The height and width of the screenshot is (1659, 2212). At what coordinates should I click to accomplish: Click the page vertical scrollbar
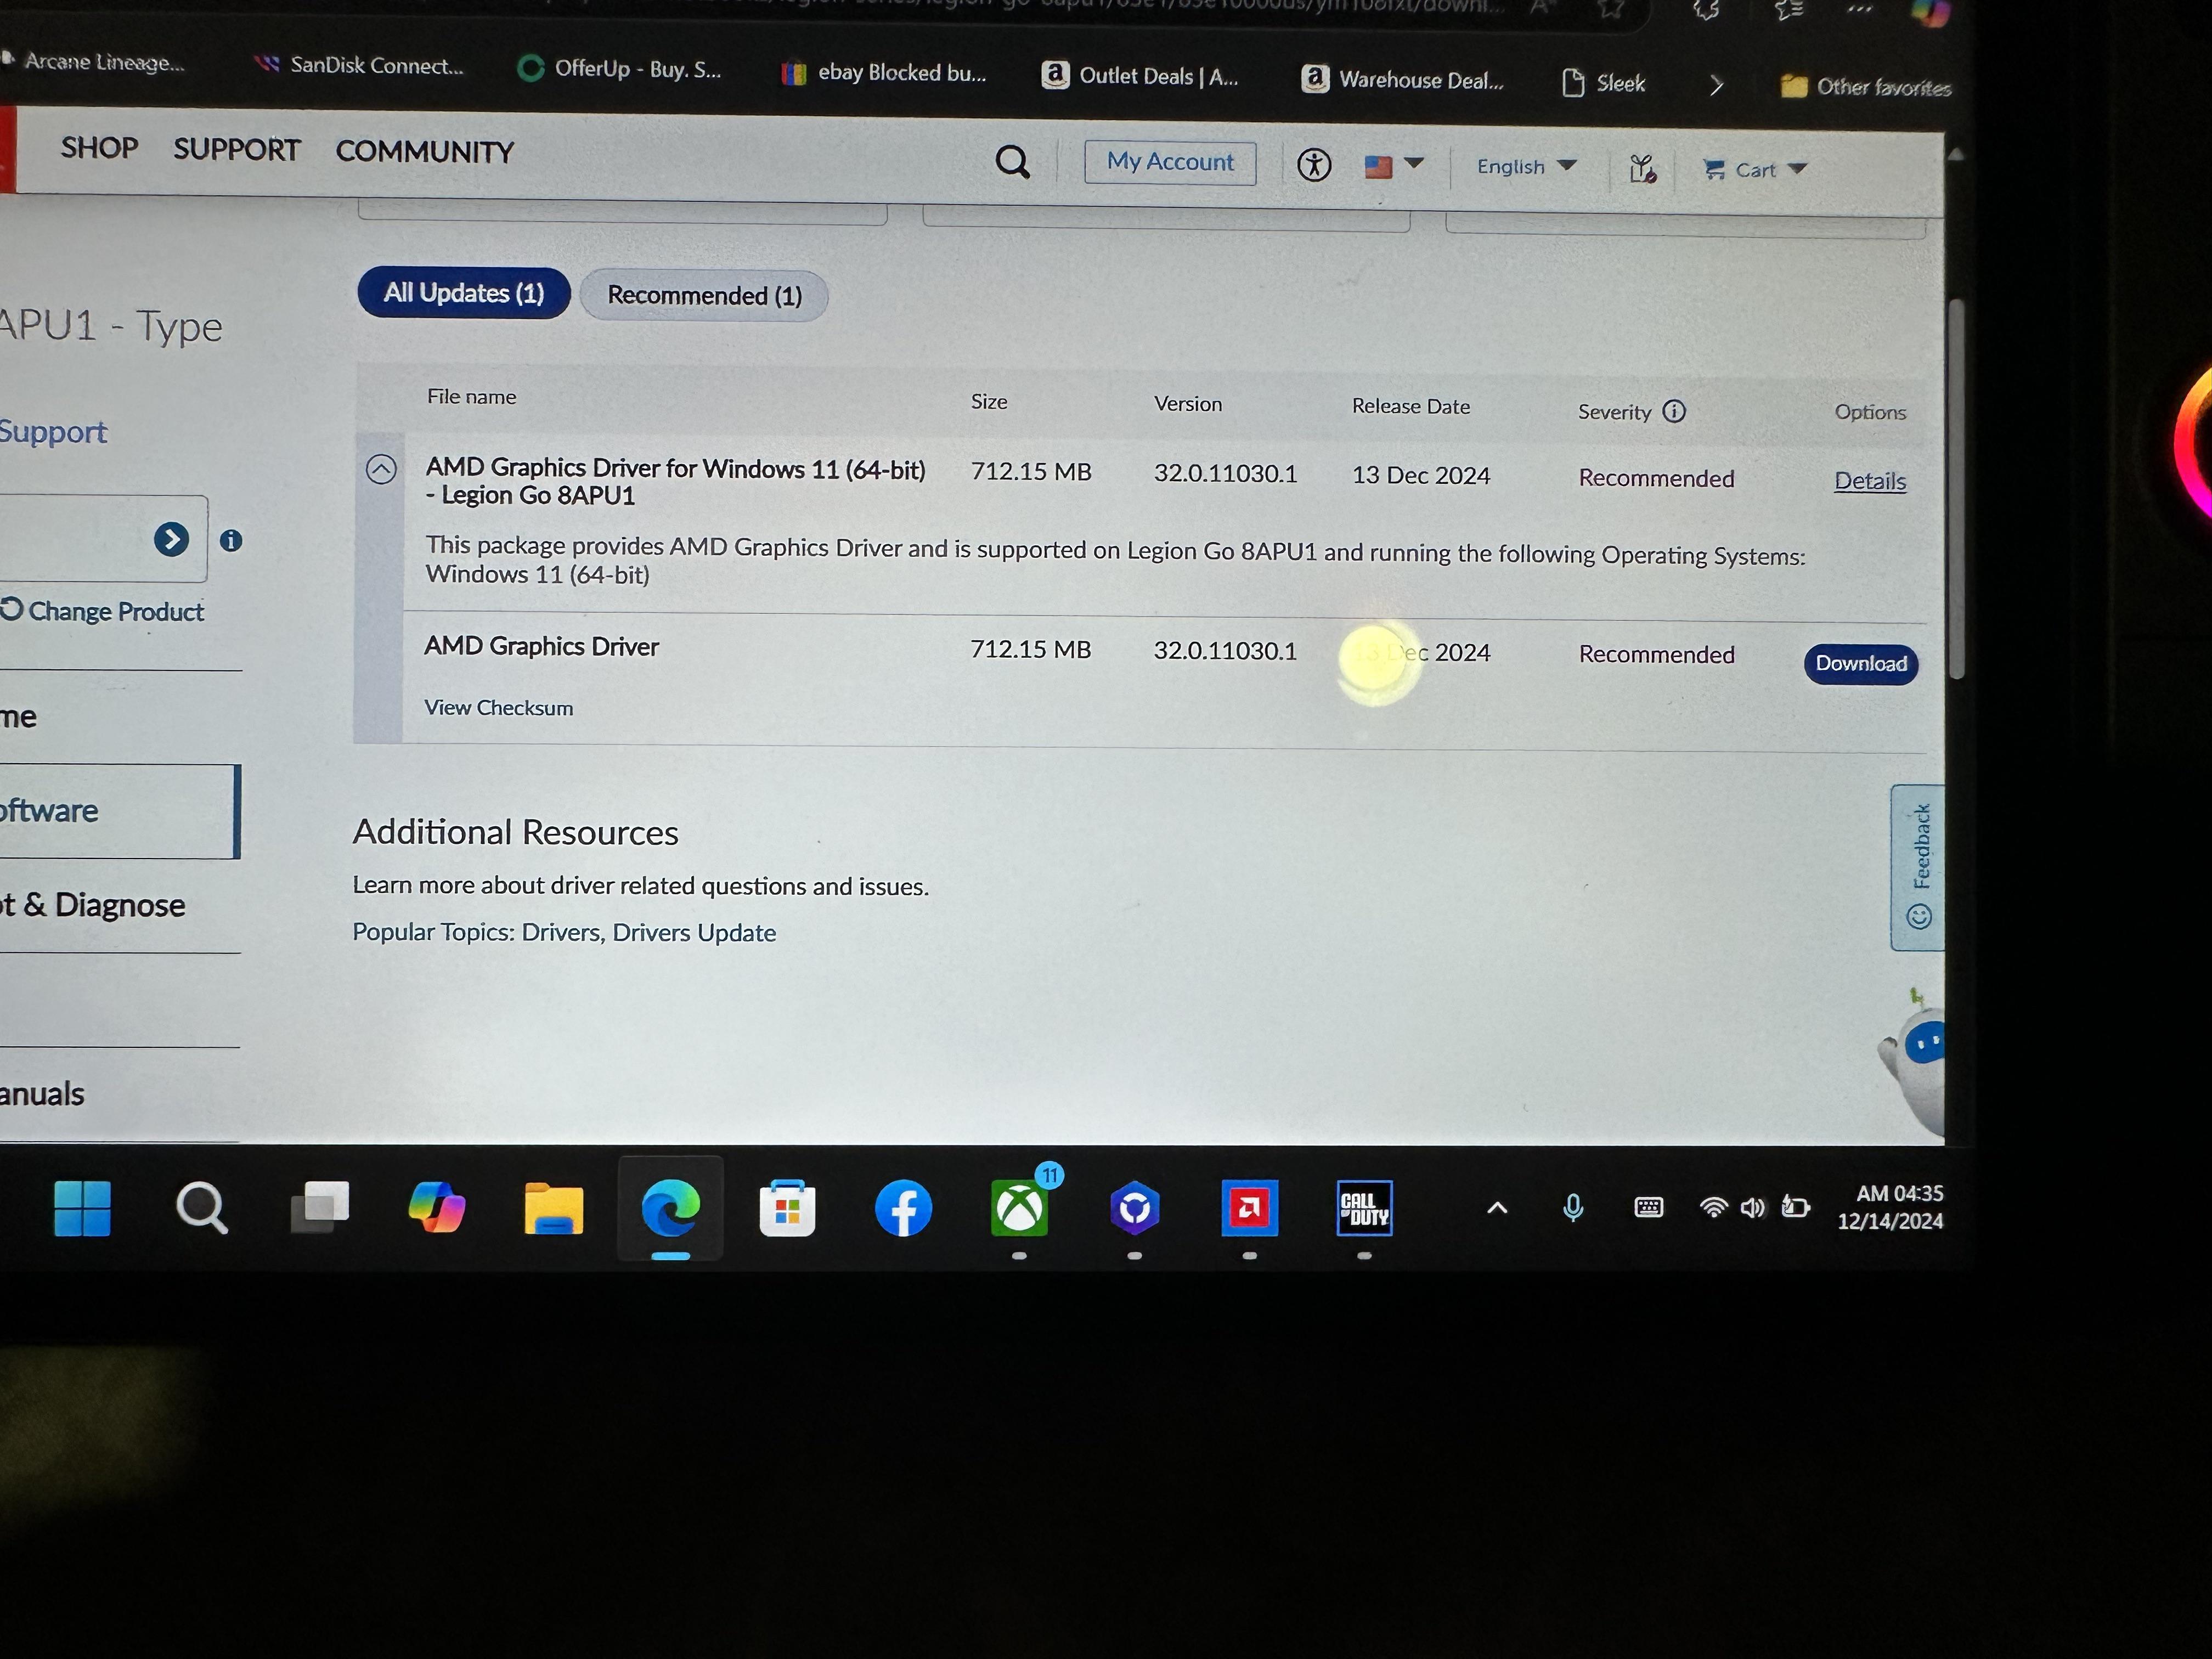1957,488
